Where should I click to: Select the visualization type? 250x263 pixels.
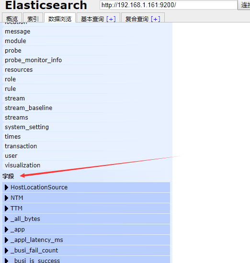click(87, 165)
